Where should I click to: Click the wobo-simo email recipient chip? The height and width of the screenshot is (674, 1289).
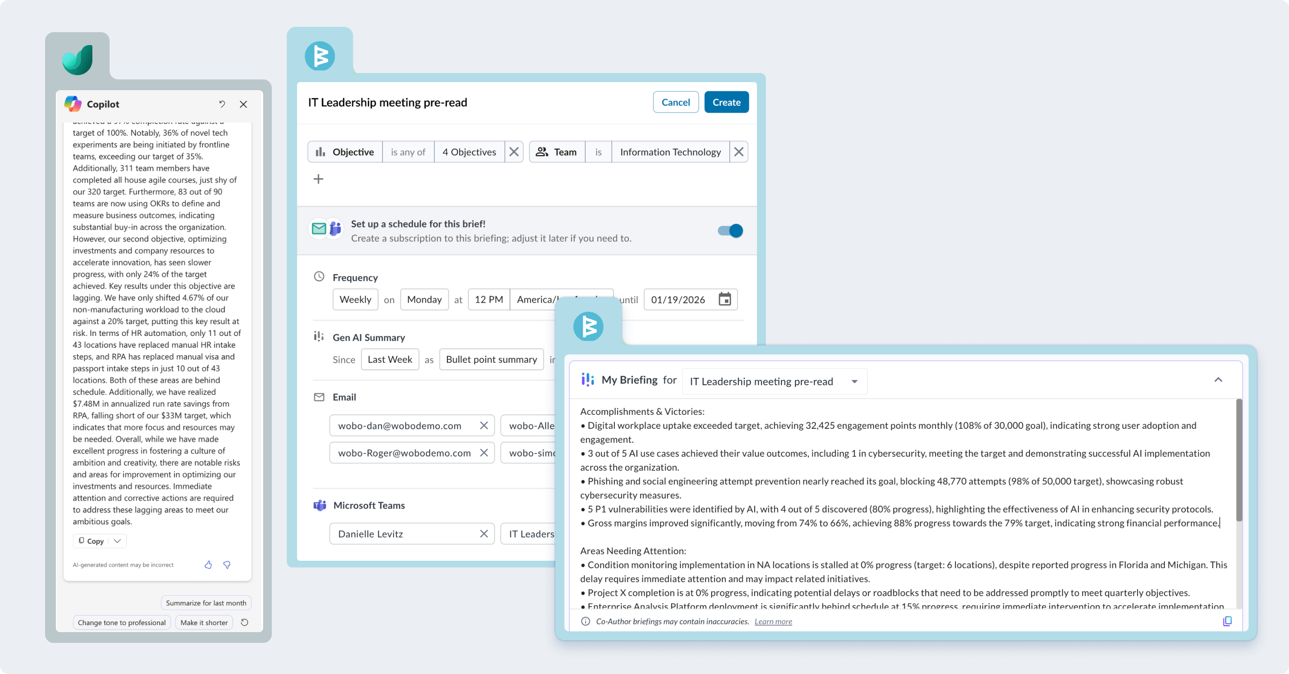click(x=528, y=453)
